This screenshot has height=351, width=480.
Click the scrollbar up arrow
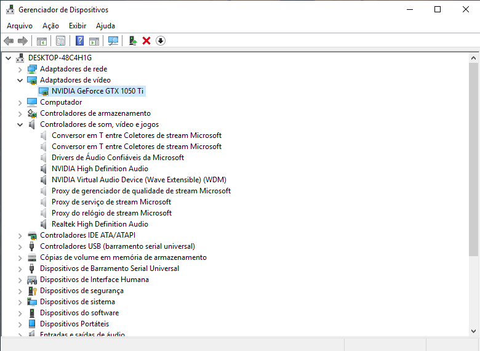tap(473, 58)
